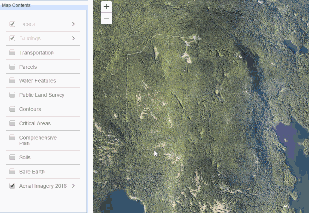Tick the Critical Areas checkbox
The height and width of the screenshot is (213, 309).
point(12,123)
